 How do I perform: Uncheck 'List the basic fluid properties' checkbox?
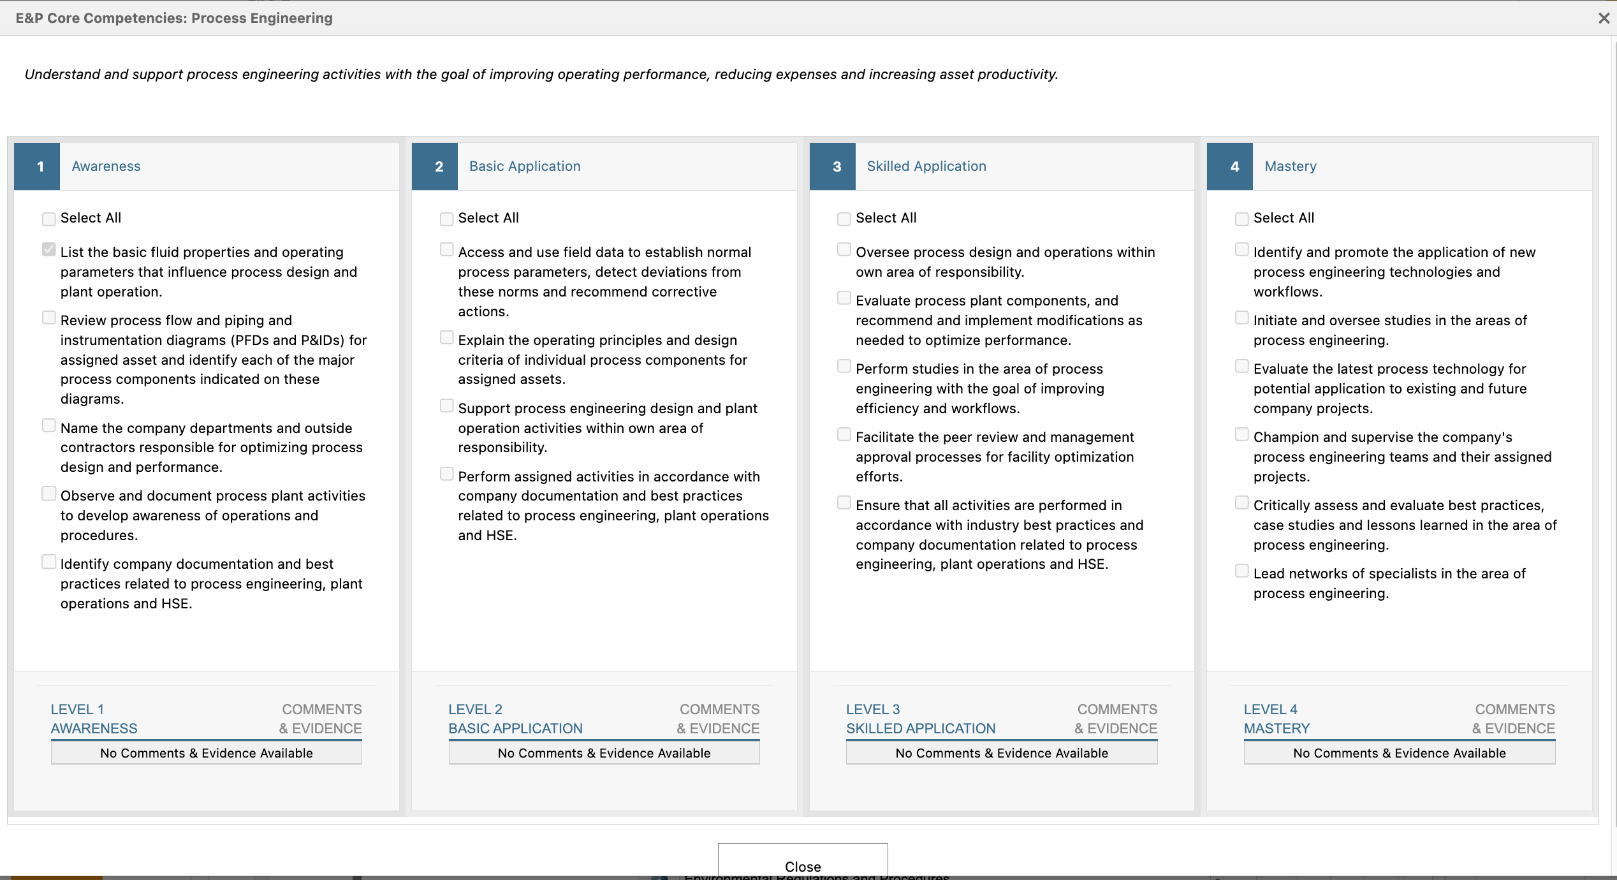(49, 249)
